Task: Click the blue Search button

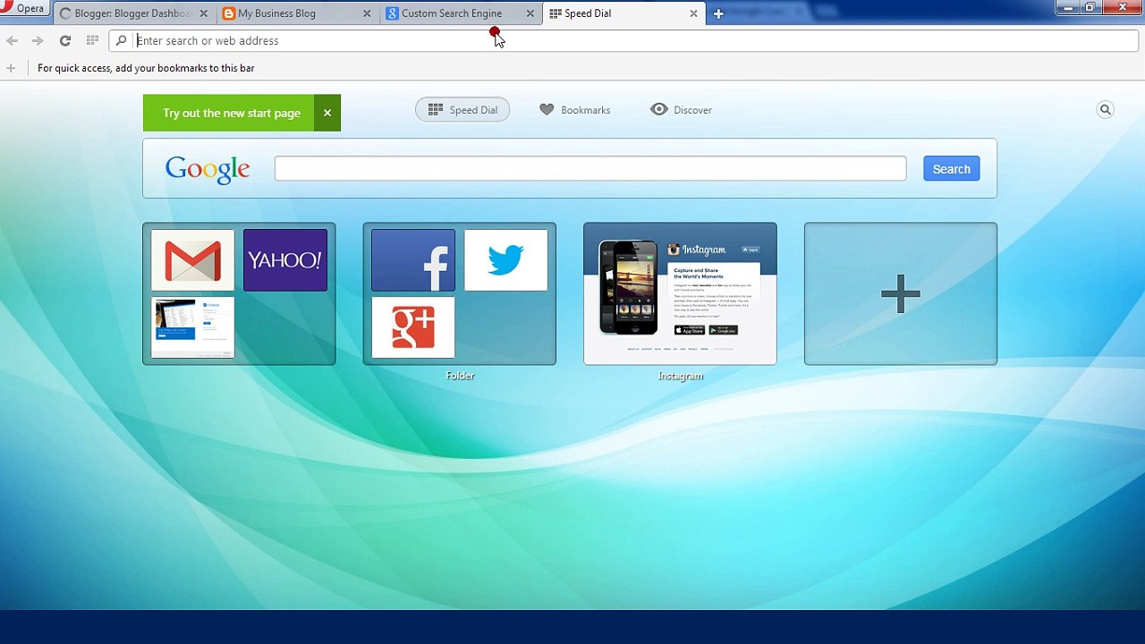Action: [952, 169]
